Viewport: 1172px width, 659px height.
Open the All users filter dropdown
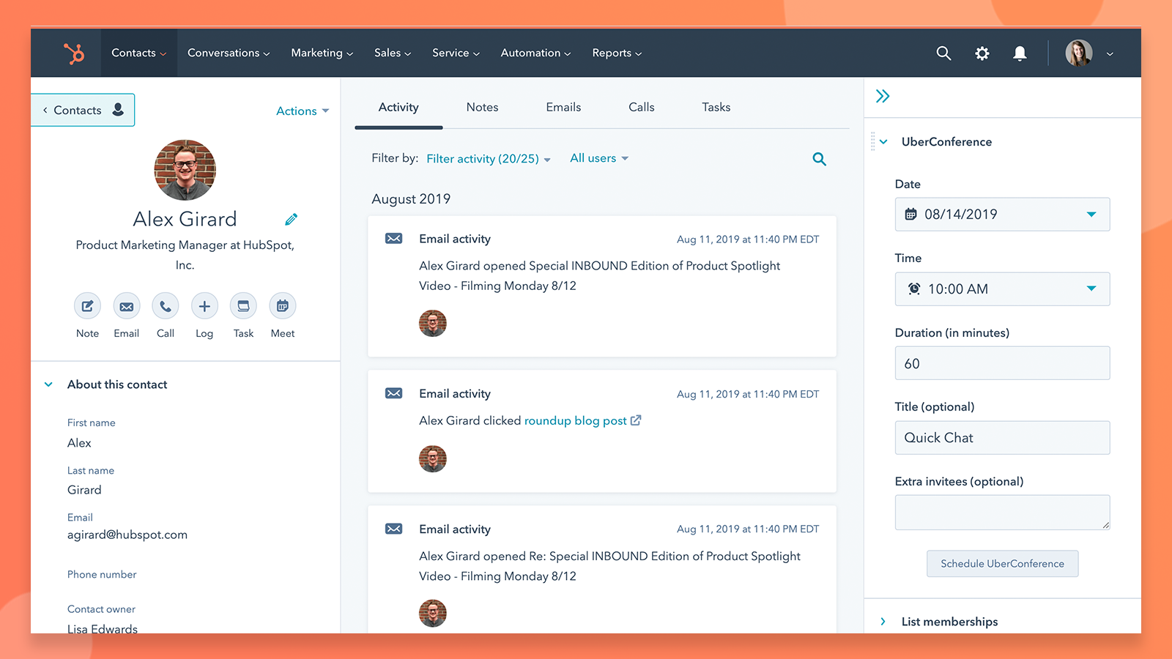(599, 158)
